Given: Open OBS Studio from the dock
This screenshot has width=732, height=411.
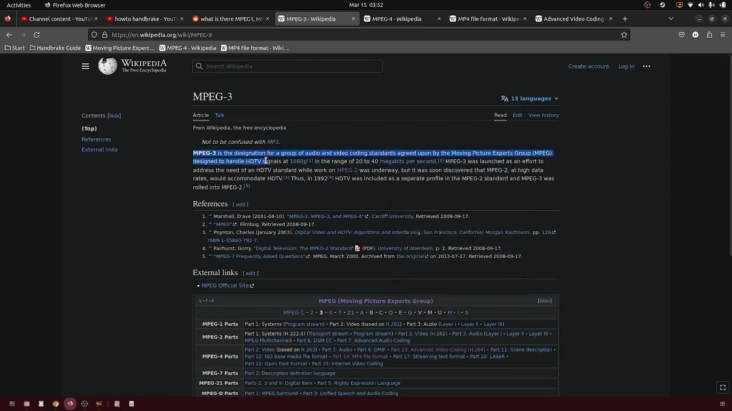Looking at the screenshot, I should coord(85,404).
